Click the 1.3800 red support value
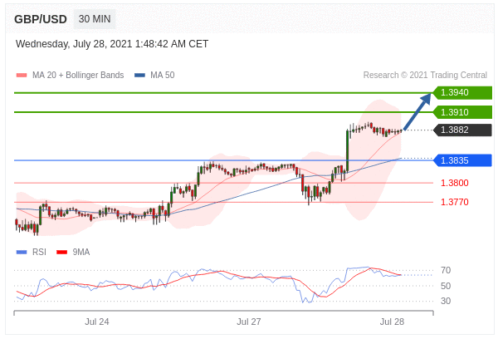The image size is (498, 339). pos(455,183)
